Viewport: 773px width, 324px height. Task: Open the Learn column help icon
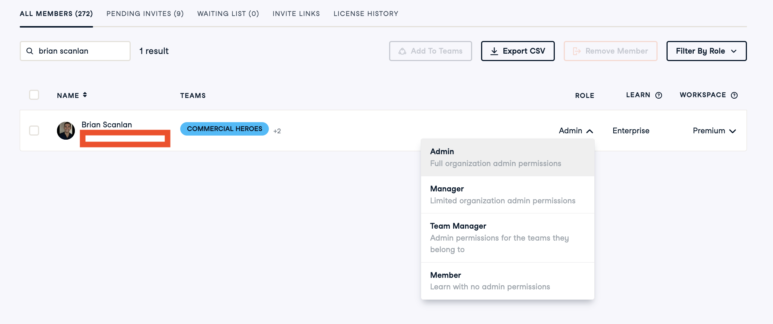pos(659,95)
